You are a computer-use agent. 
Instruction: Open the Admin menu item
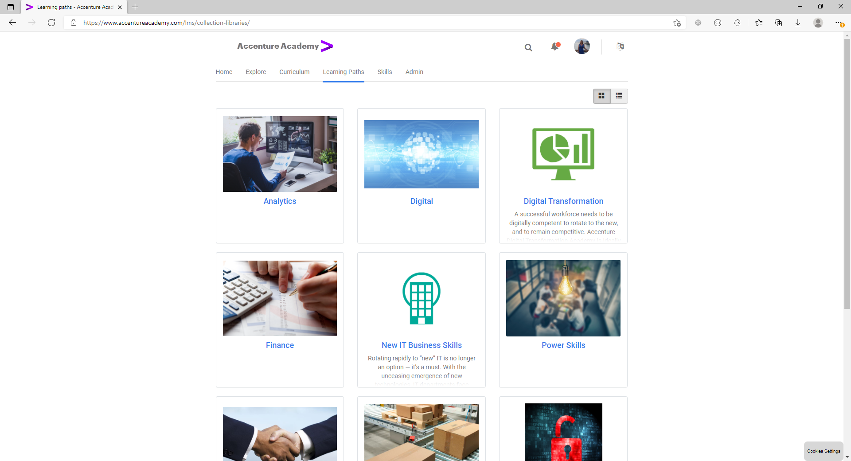pyautogui.click(x=414, y=72)
